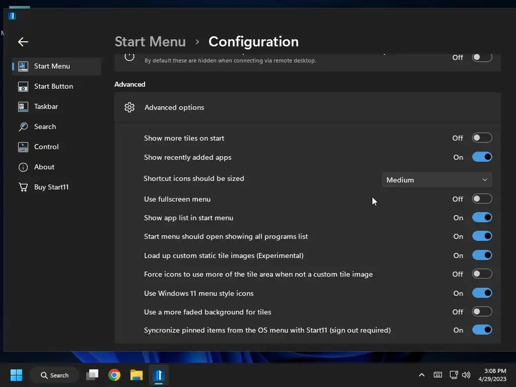Enable more faded background for tiles
Screen dimensions: 516x387
point(482,311)
